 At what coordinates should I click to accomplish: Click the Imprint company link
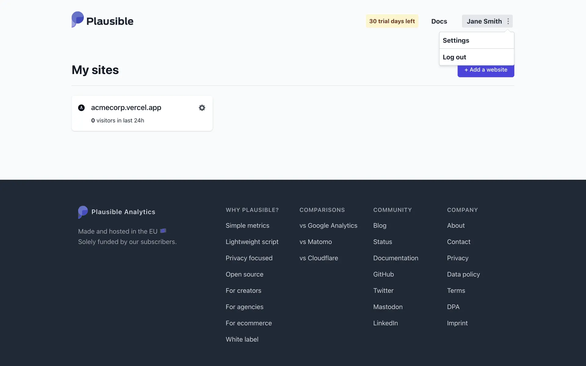(457, 323)
